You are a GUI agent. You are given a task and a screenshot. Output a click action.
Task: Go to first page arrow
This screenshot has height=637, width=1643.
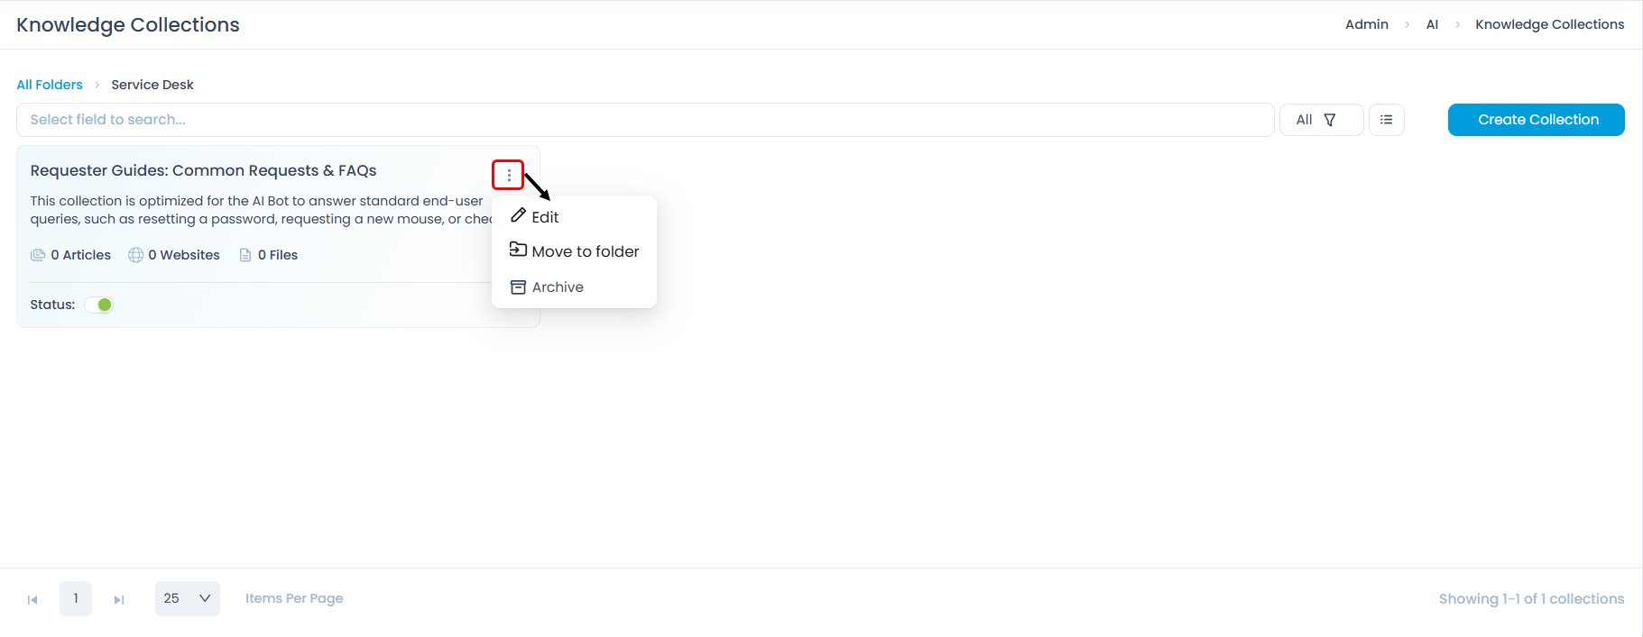click(32, 599)
